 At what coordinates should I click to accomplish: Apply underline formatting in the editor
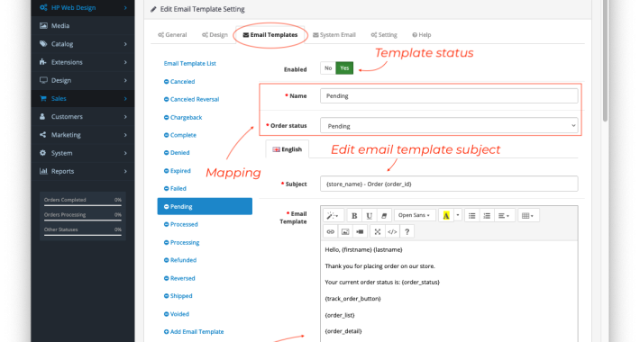click(369, 216)
